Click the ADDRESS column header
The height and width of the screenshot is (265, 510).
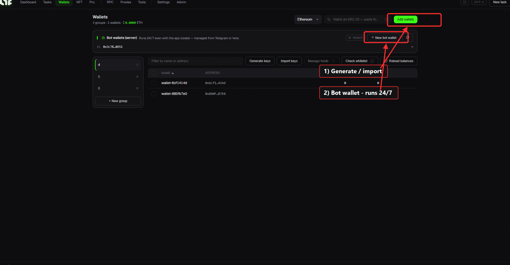click(212, 73)
